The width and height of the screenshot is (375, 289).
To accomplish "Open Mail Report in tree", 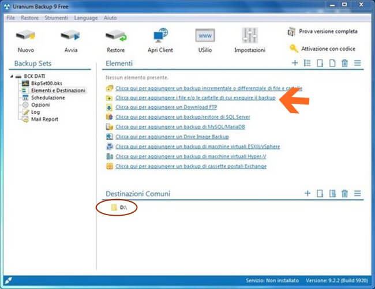I will (x=44, y=119).
